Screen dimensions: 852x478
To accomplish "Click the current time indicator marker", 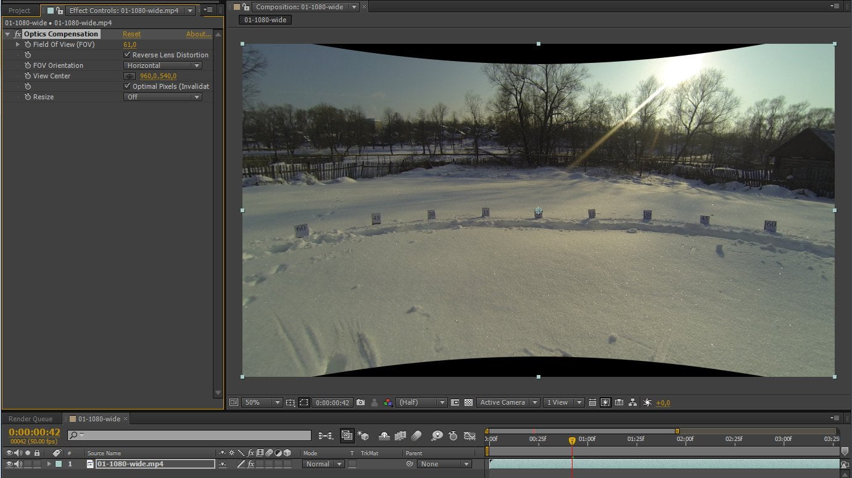I will (x=572, y=440).
